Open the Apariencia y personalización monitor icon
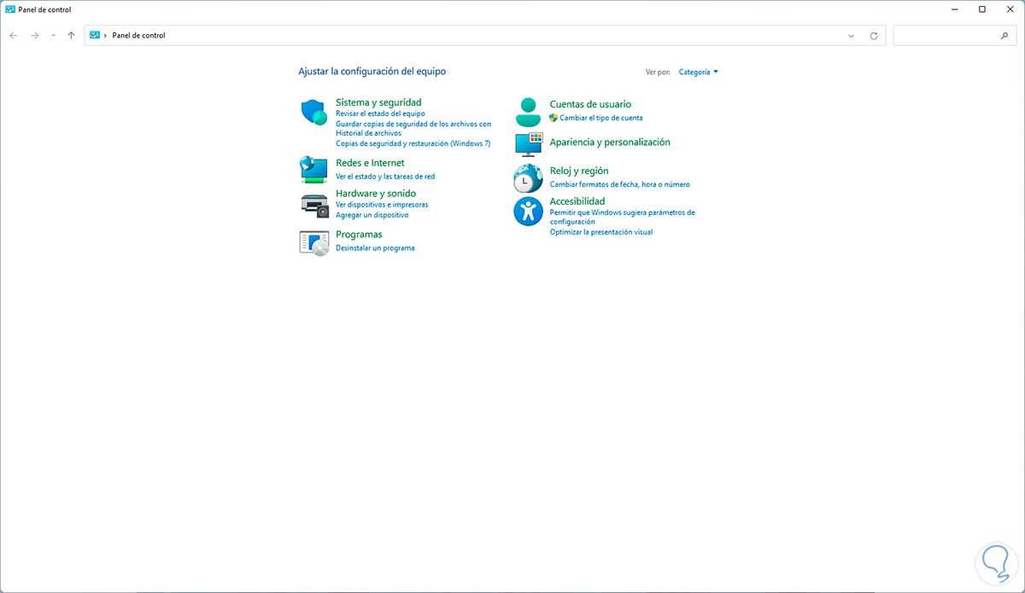 click(529, 143)
